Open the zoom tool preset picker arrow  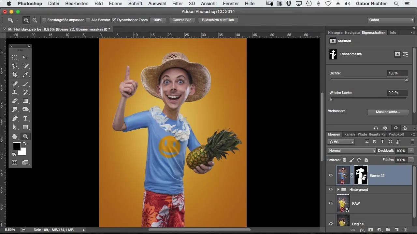(17, 20)
